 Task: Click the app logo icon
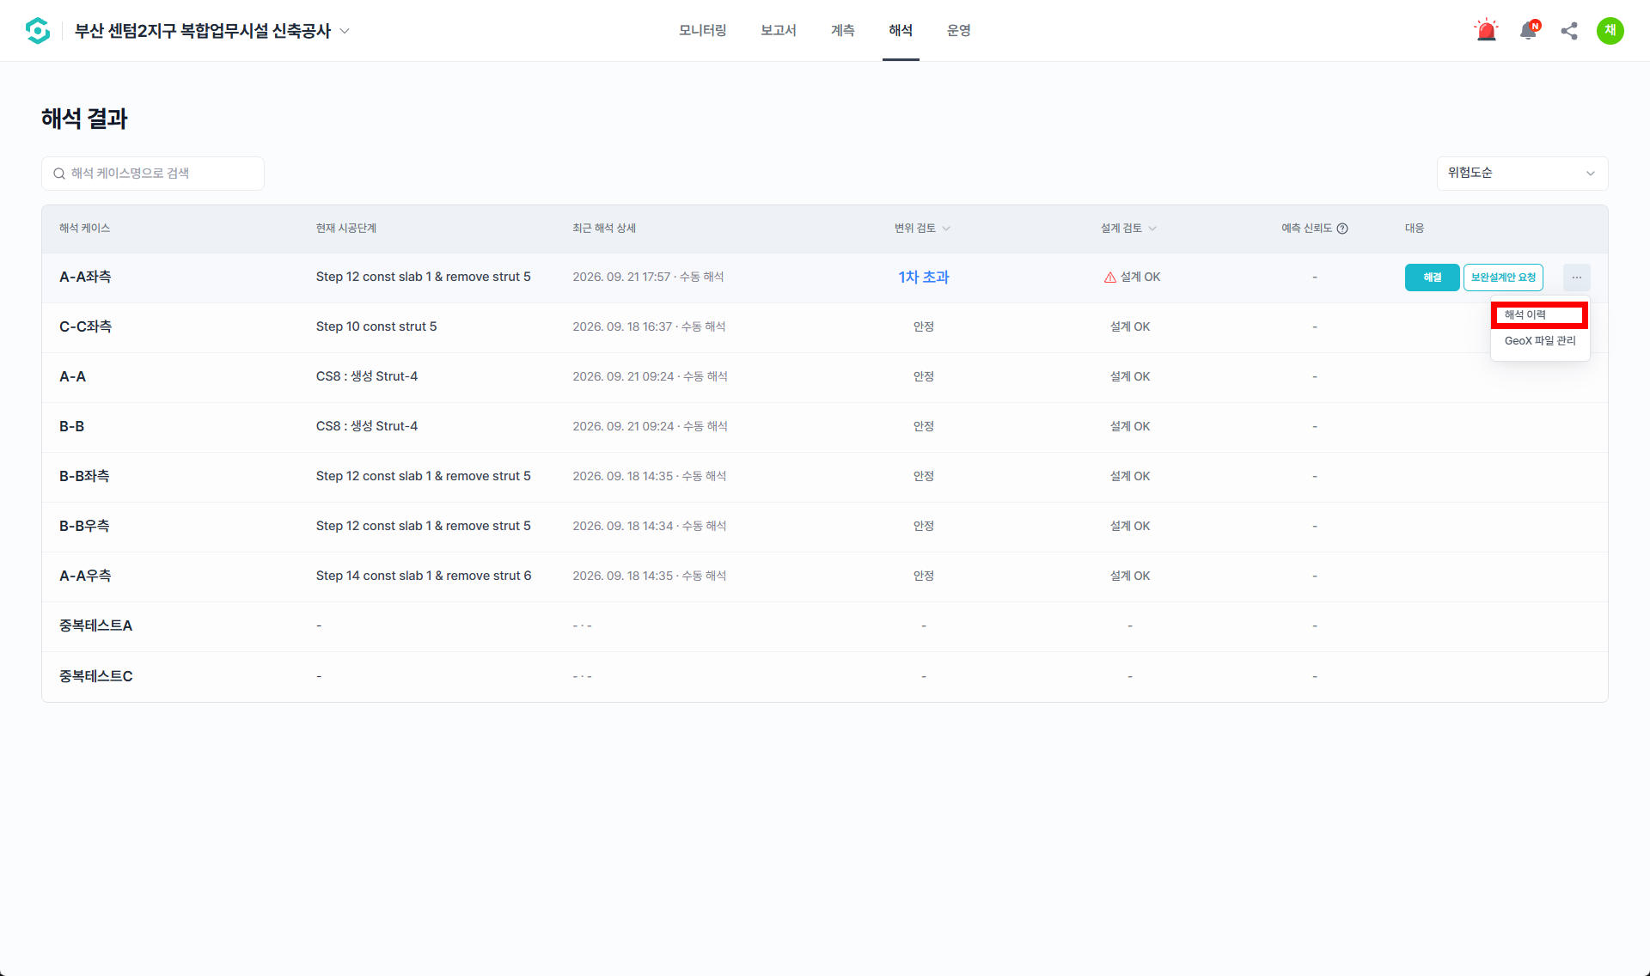38,31
